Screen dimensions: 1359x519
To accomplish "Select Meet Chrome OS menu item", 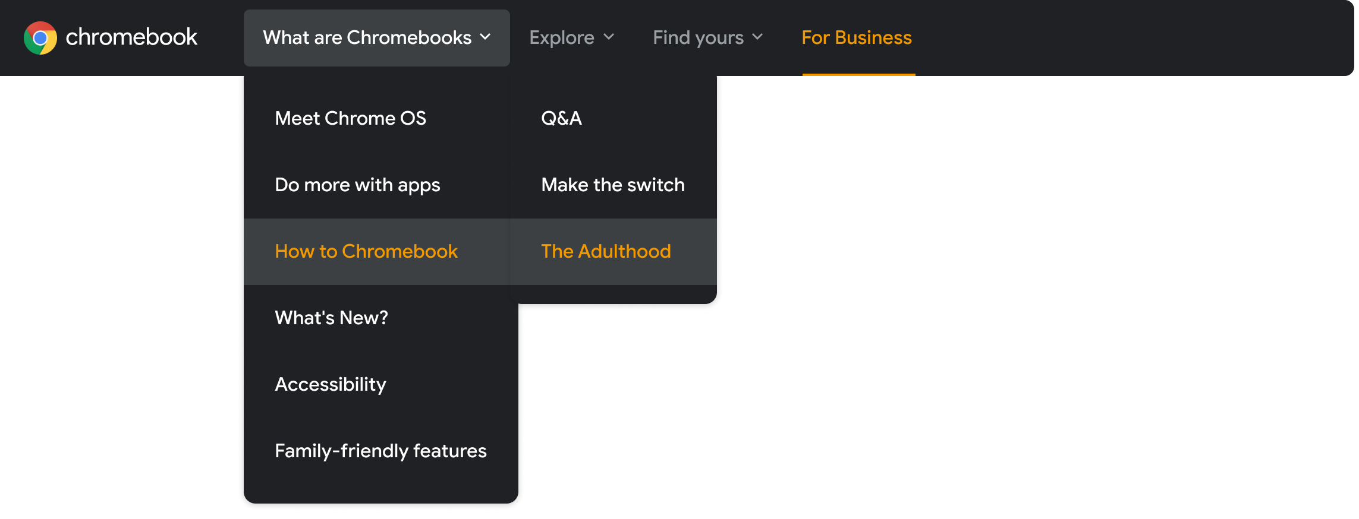I will coord(350,118).
